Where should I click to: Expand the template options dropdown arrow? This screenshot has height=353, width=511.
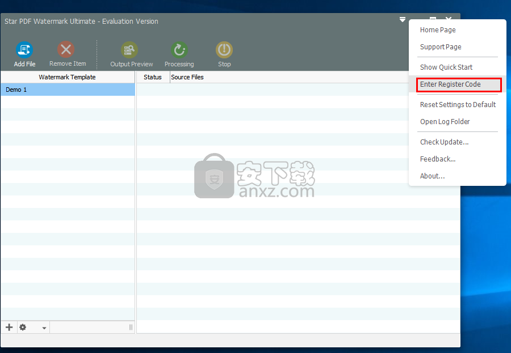click(44, 328)
